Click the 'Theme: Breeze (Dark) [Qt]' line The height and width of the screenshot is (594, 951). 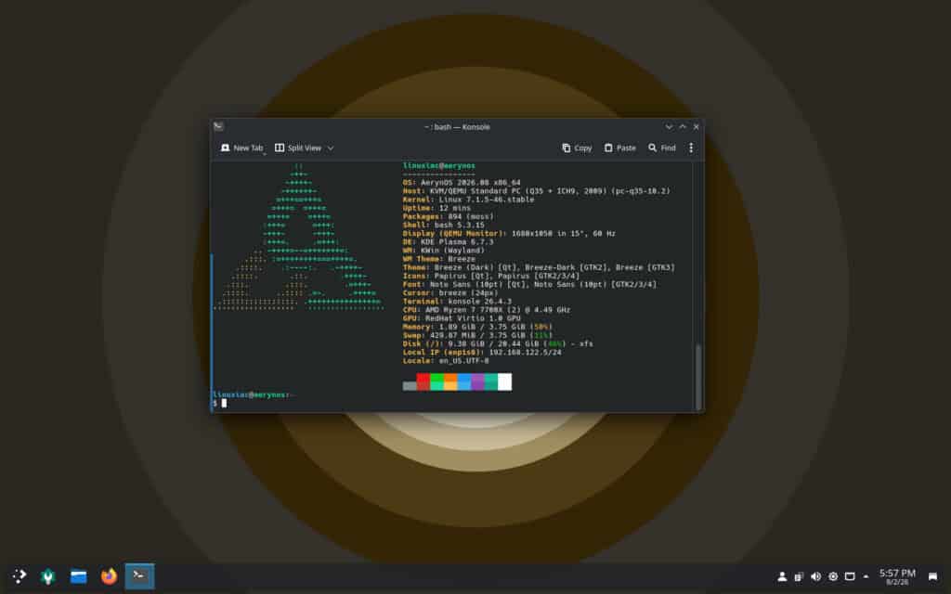[539, 267]
